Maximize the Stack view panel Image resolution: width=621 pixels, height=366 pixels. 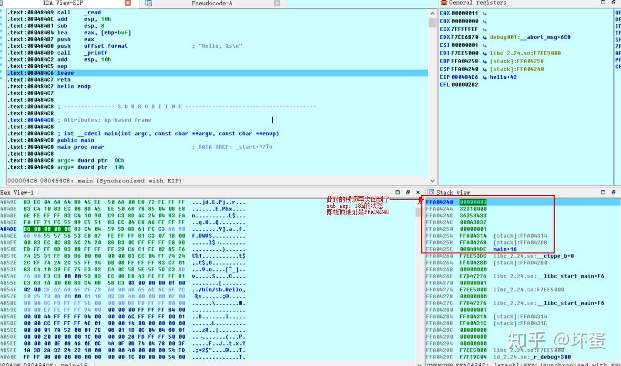tap(603, 192)
